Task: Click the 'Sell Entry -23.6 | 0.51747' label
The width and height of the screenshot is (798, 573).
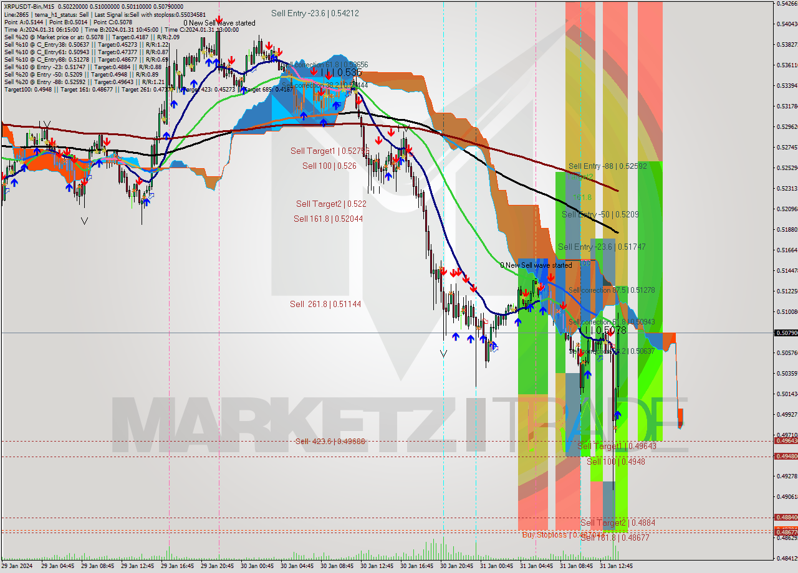Action: click(602, 247)
